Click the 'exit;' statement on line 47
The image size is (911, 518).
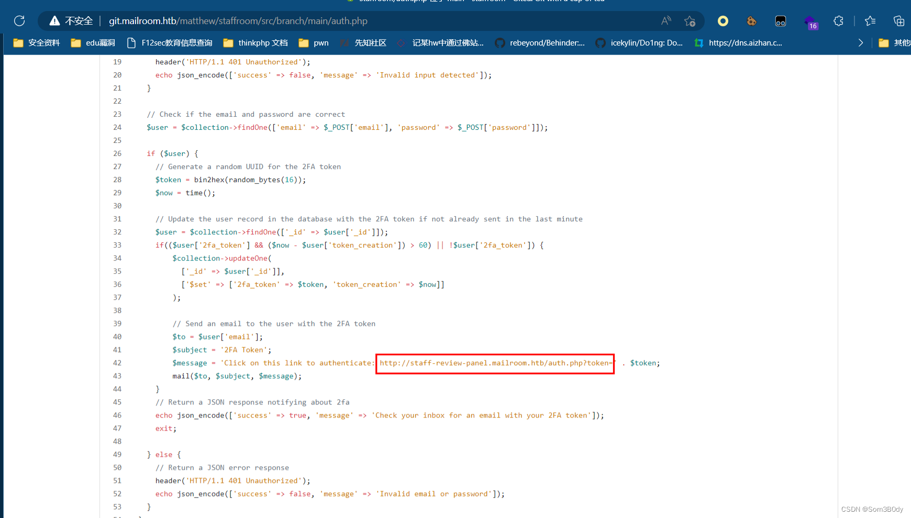tap(166, 429)
